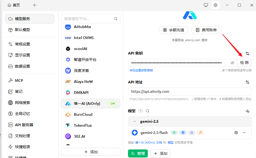Select MCP in settings sidebar
Viewport: 256px width, 158px height.
30,80
